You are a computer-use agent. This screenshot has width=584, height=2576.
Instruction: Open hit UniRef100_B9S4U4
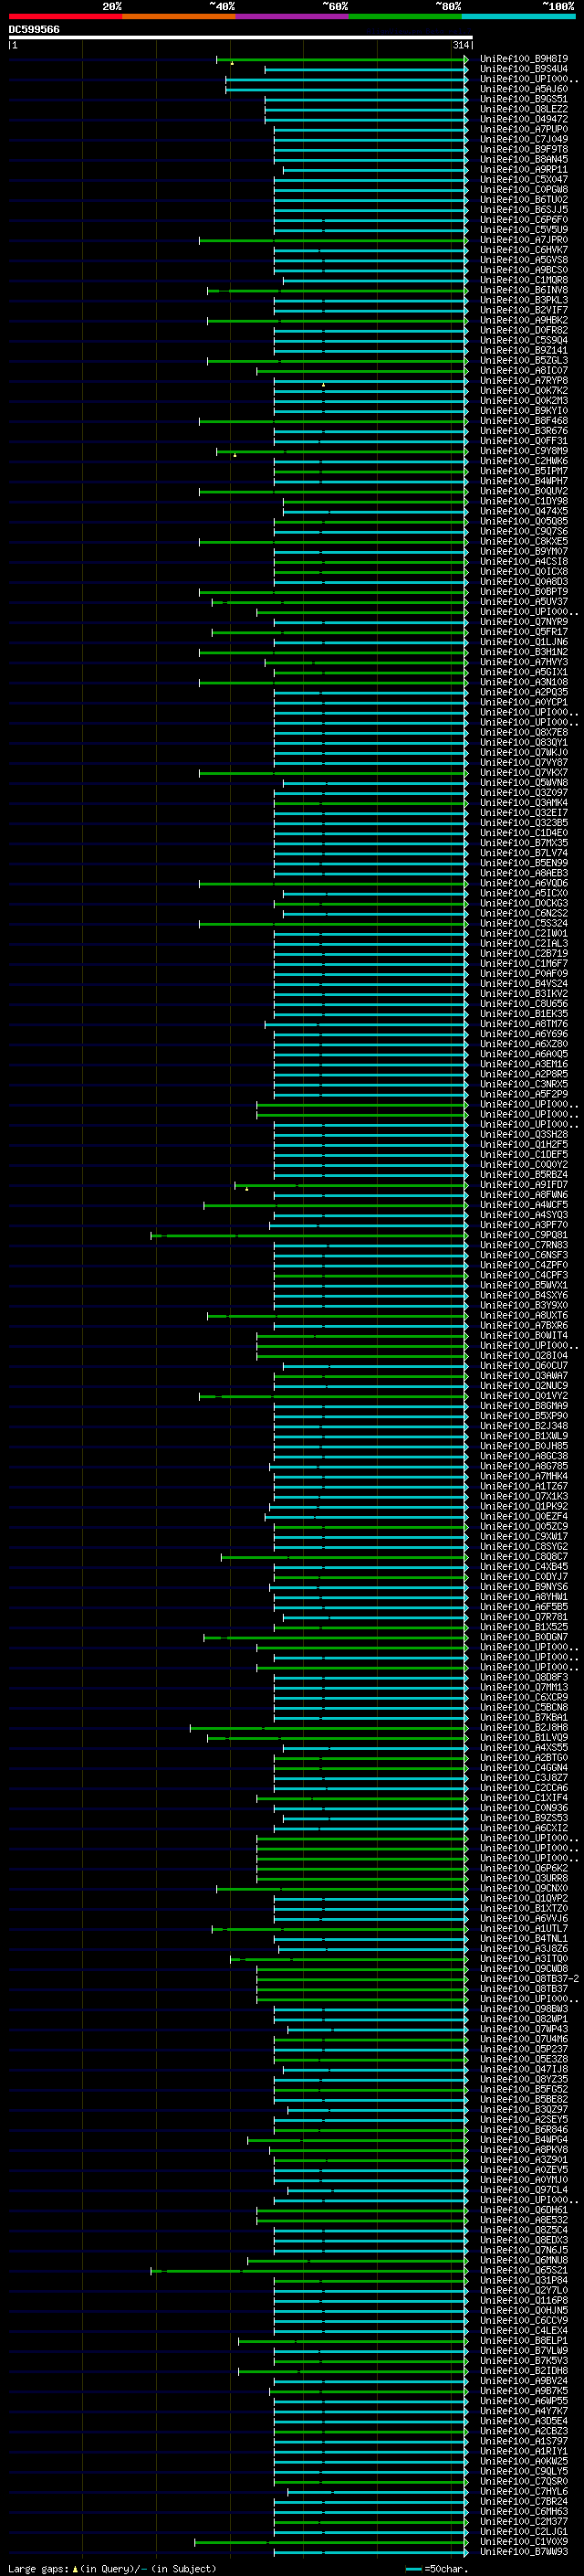[523, 69]
